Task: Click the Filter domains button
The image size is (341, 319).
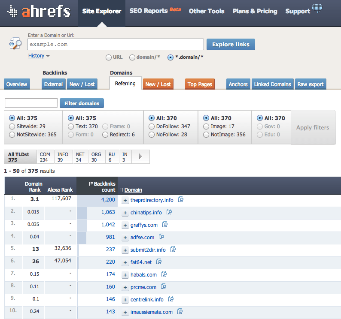Action: coord(82,103)
